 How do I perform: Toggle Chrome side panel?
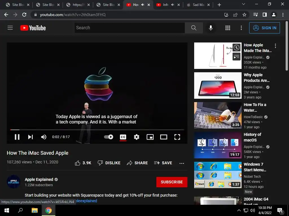pyautogui.click(x=265, y=15)
